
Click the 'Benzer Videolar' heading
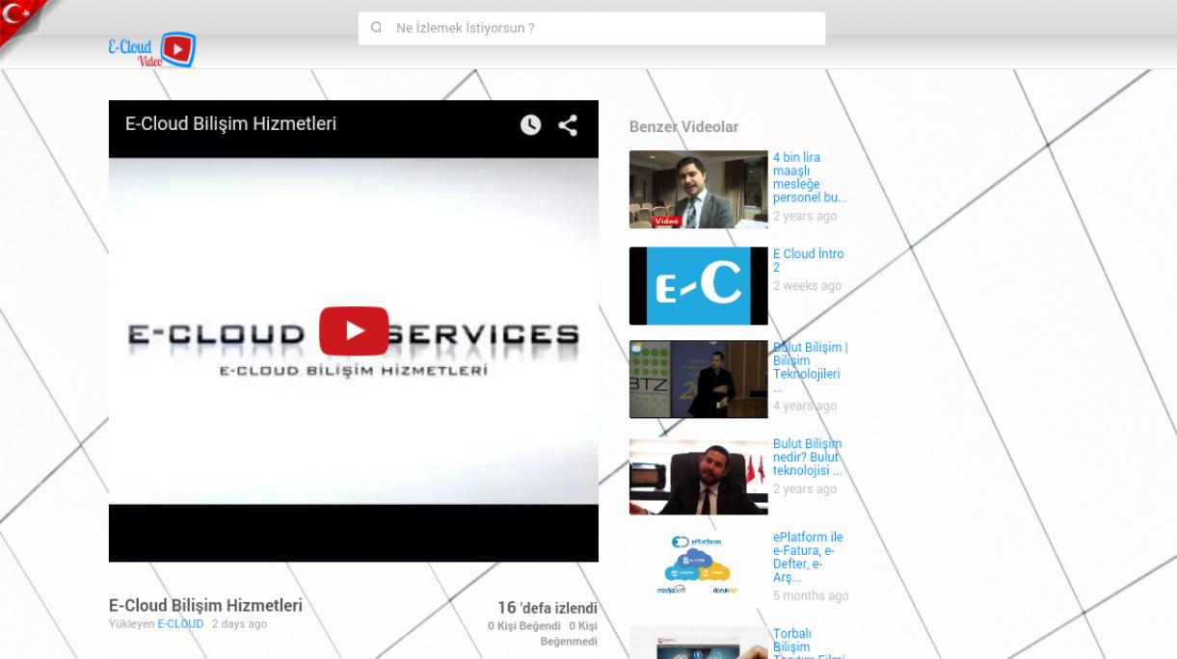[683, 126]
